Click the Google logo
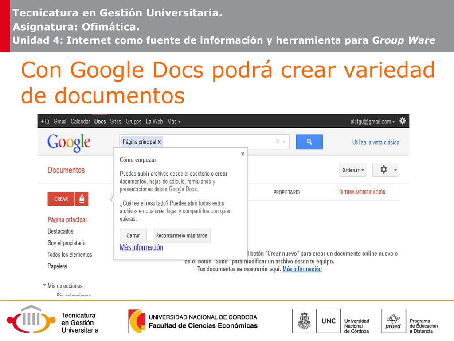 tap(69, 143)
